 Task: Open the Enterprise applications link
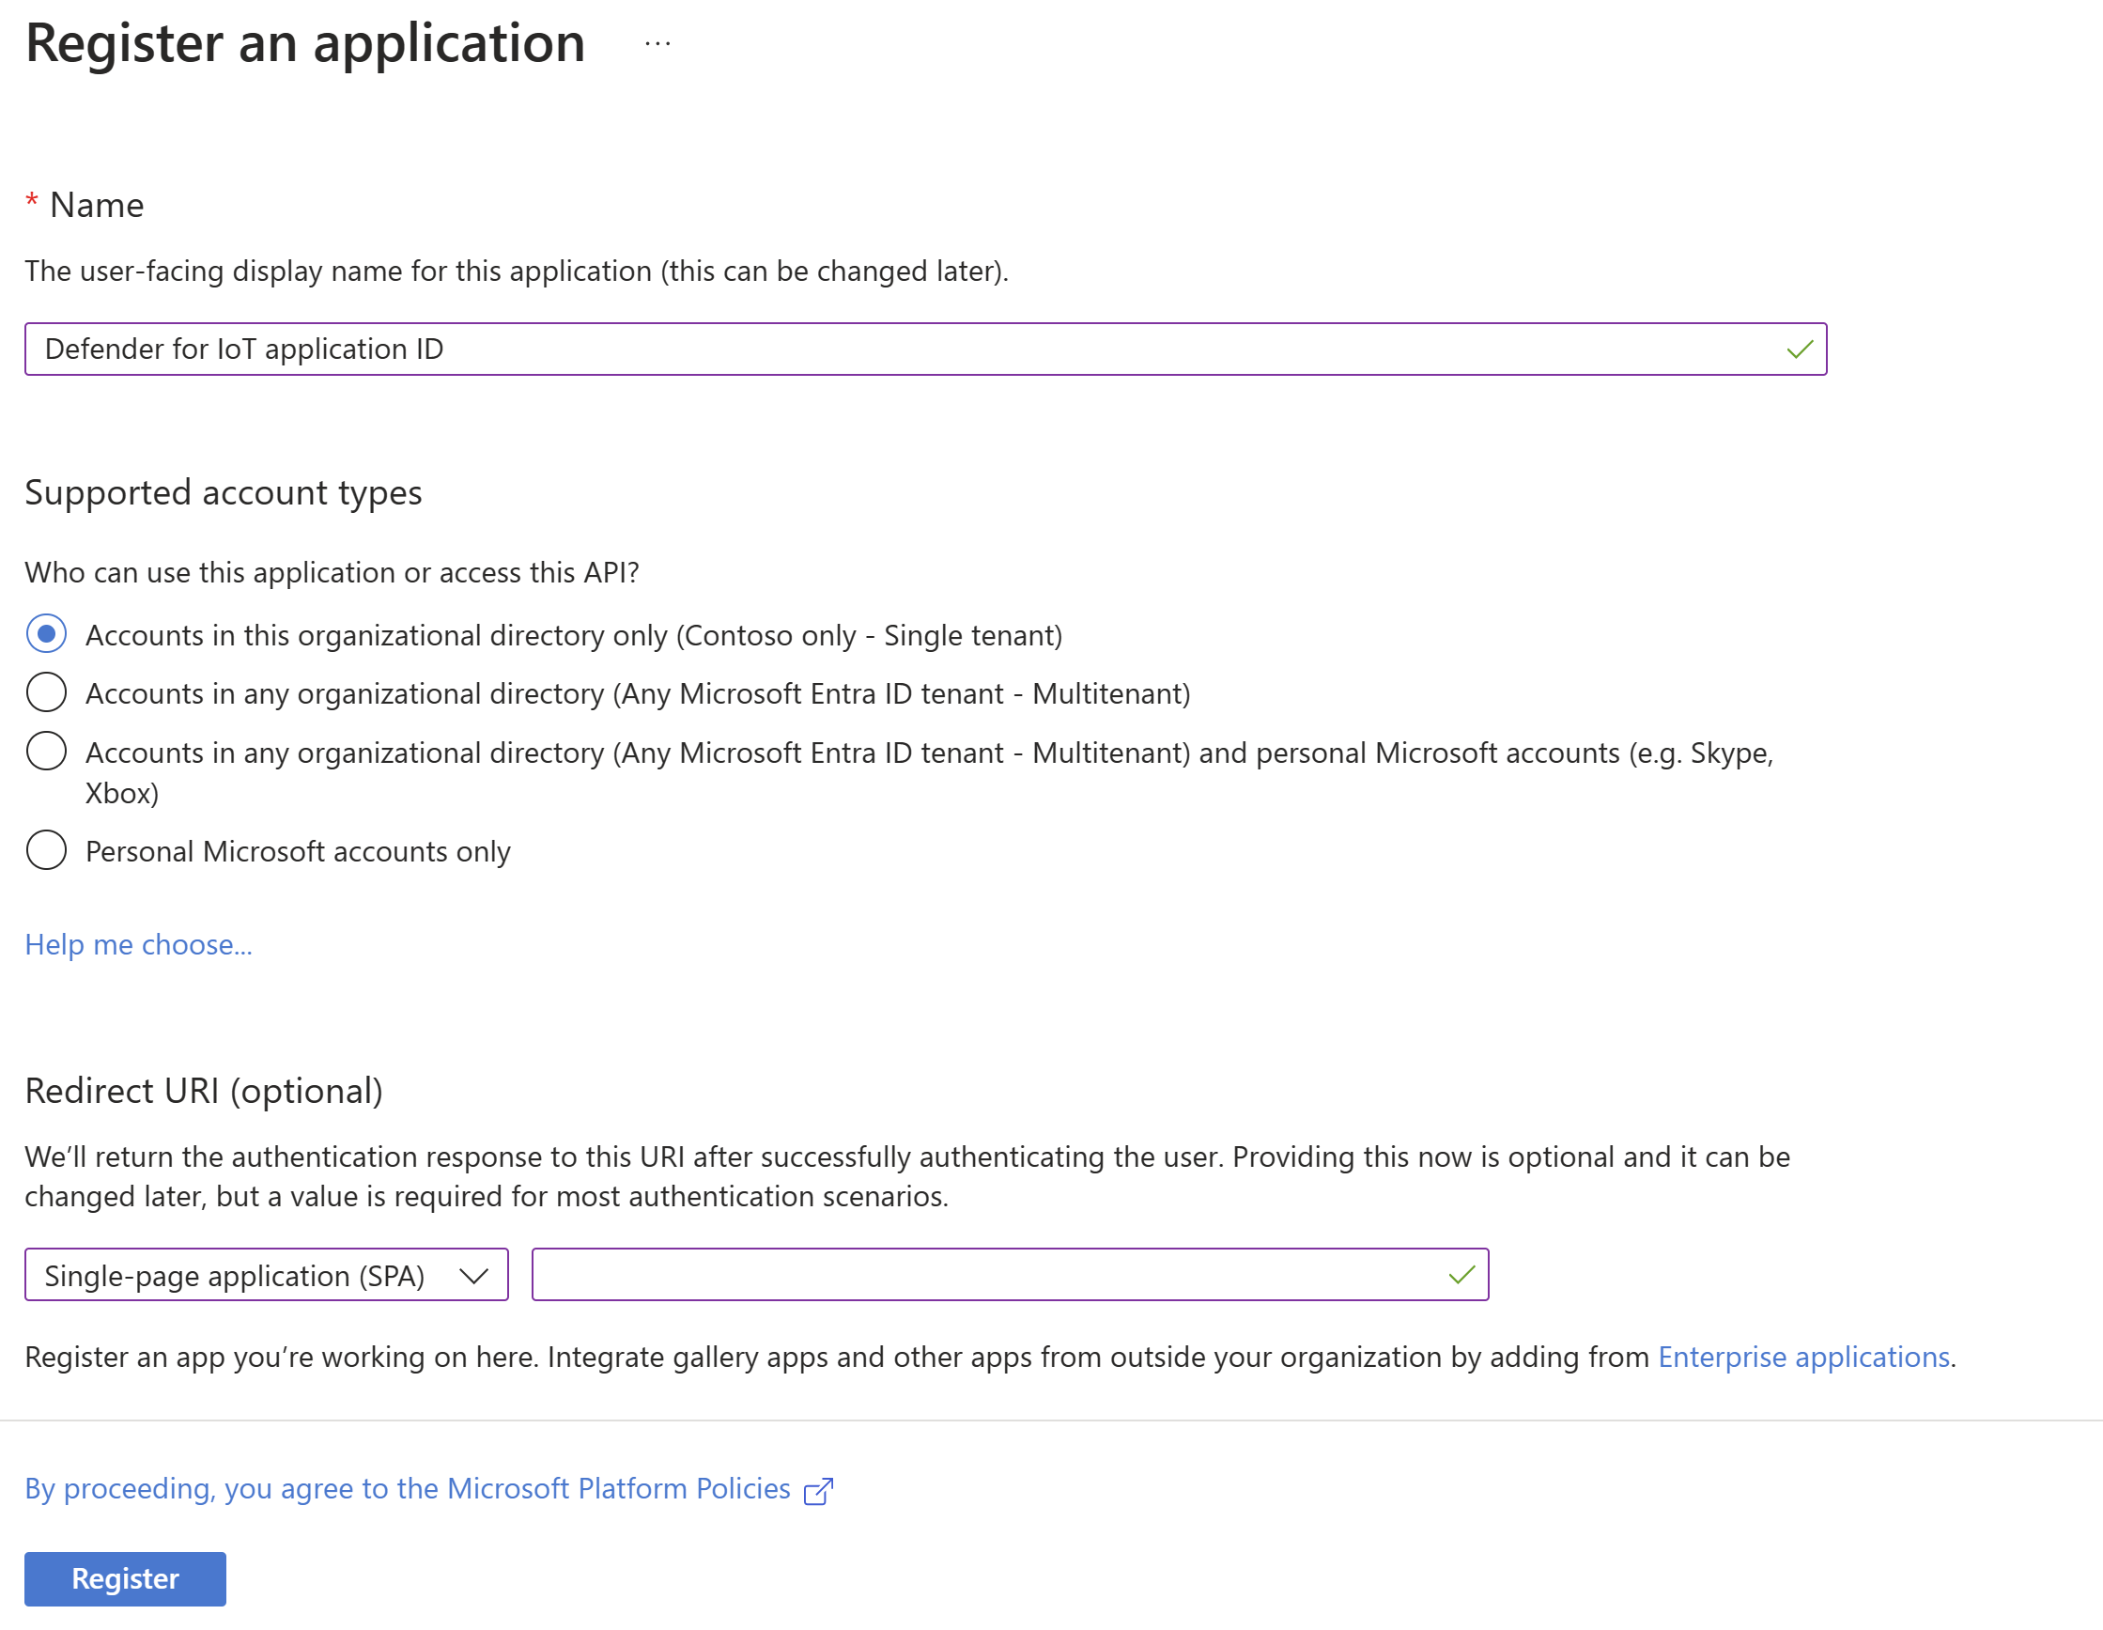(1803, 1358)
